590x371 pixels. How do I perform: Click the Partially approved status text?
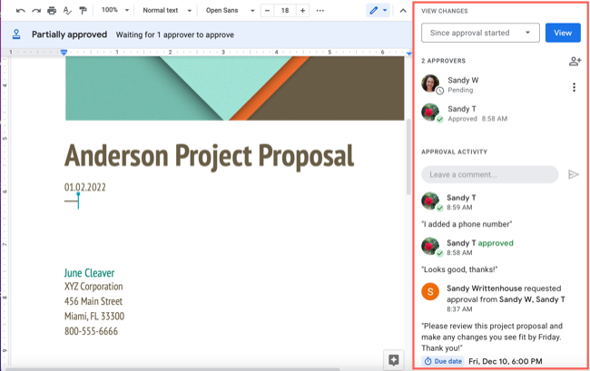[69, 34]
